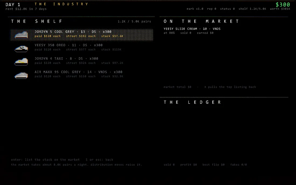Click the stack $113K value

(x=111, y=49)
